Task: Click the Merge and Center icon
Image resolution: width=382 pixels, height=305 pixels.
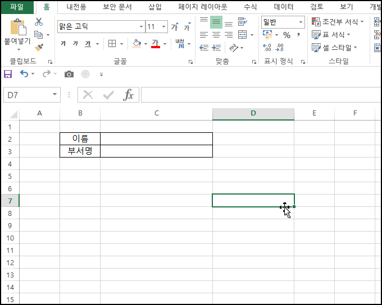Action: click(x=243, y=35)
